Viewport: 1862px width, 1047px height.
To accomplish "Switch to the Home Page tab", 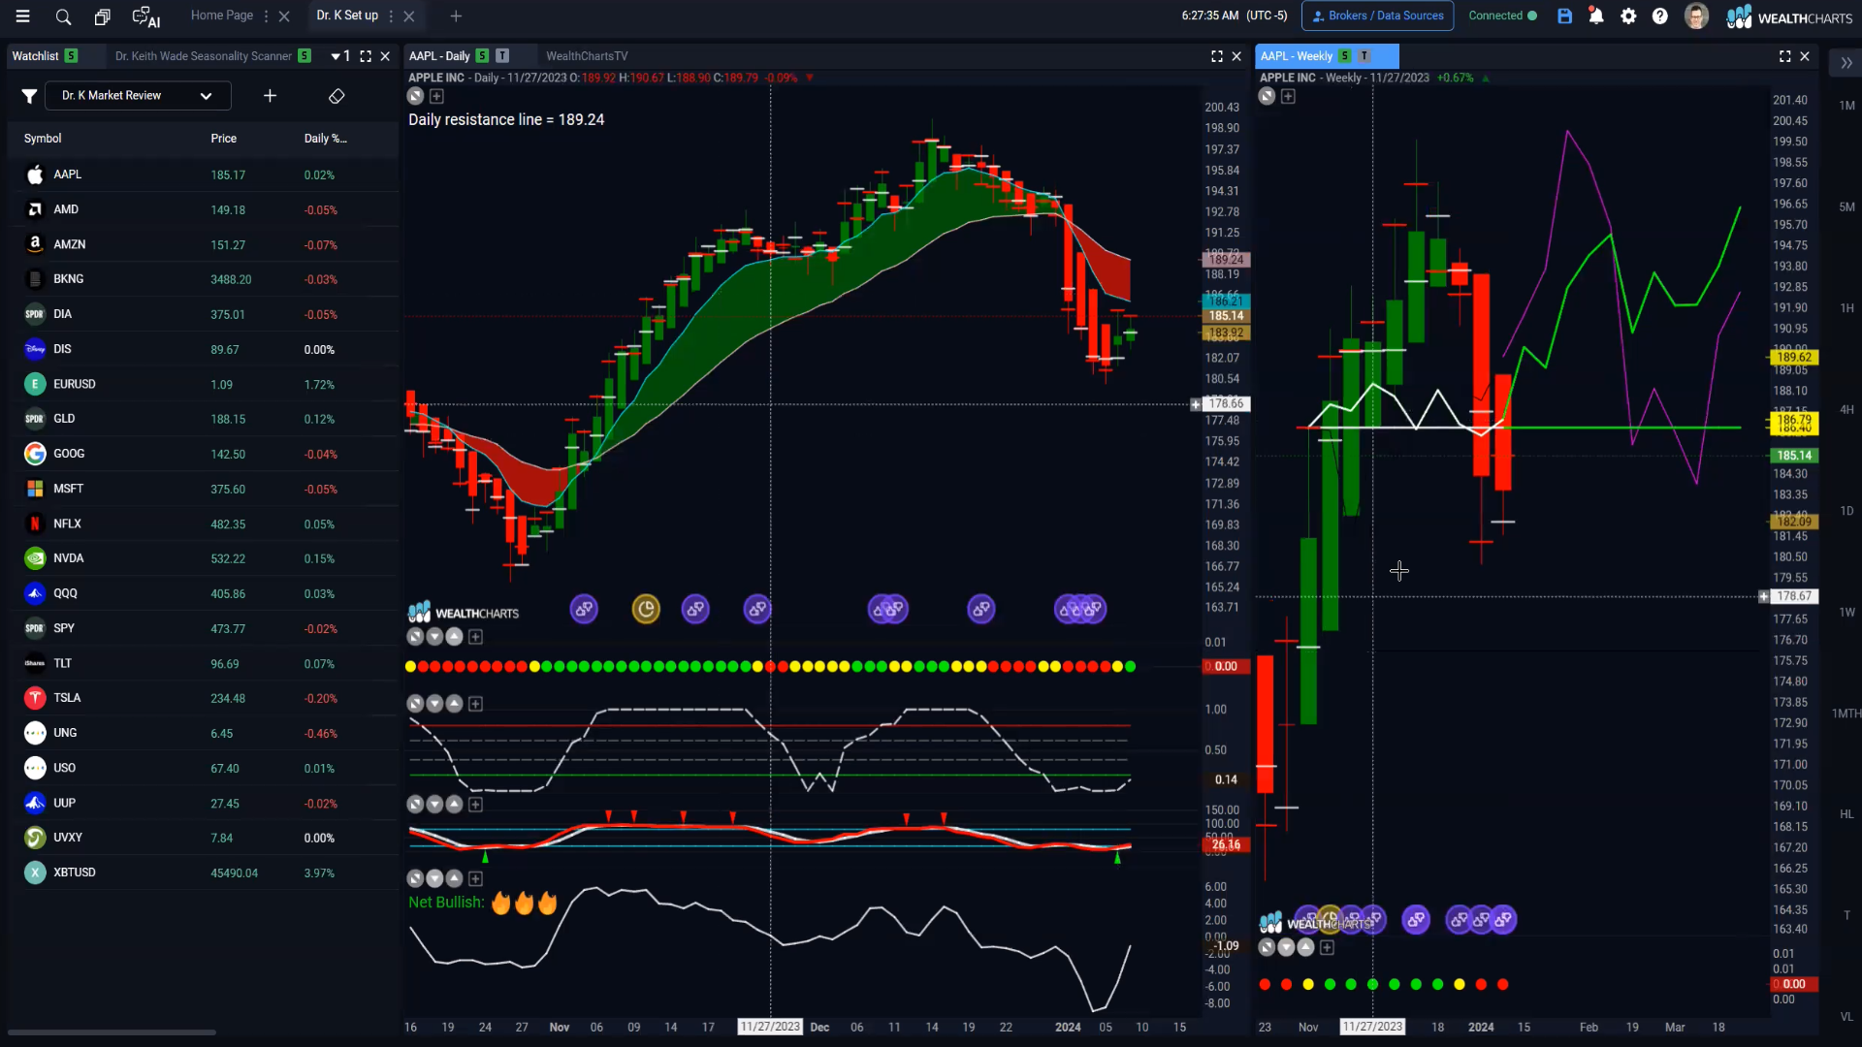I will click(221, 16).
